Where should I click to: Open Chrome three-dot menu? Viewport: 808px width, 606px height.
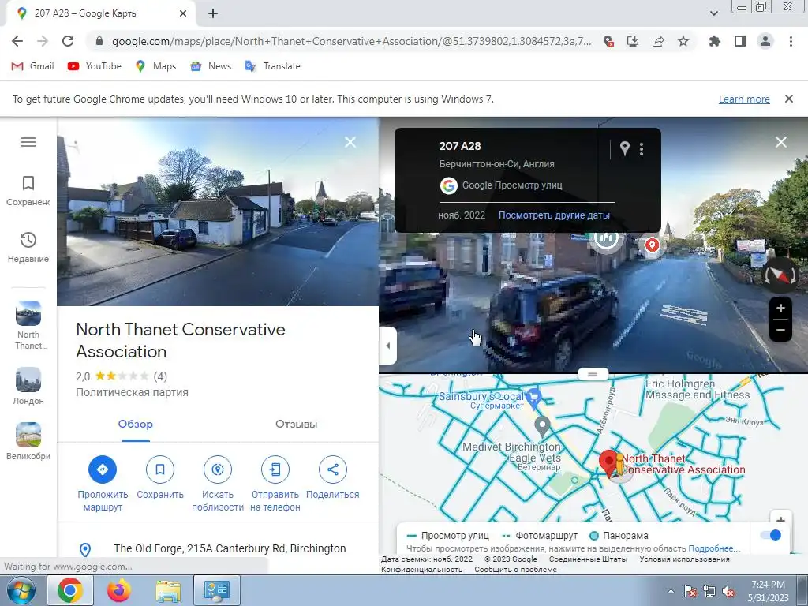(x=791, y=41)
